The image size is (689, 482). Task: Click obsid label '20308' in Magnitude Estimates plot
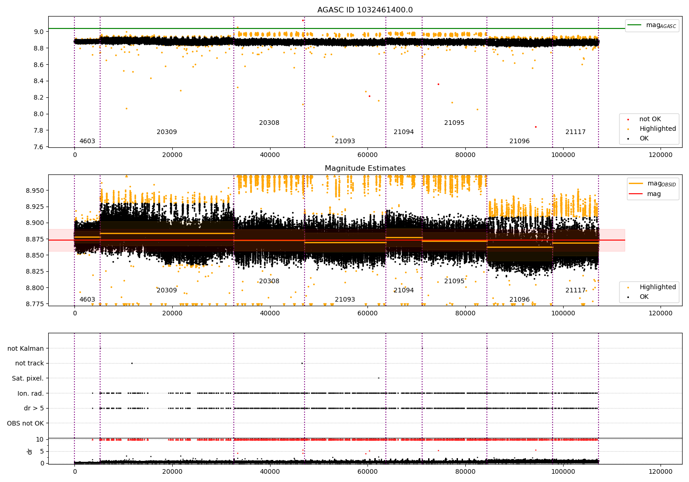point(269,281)
